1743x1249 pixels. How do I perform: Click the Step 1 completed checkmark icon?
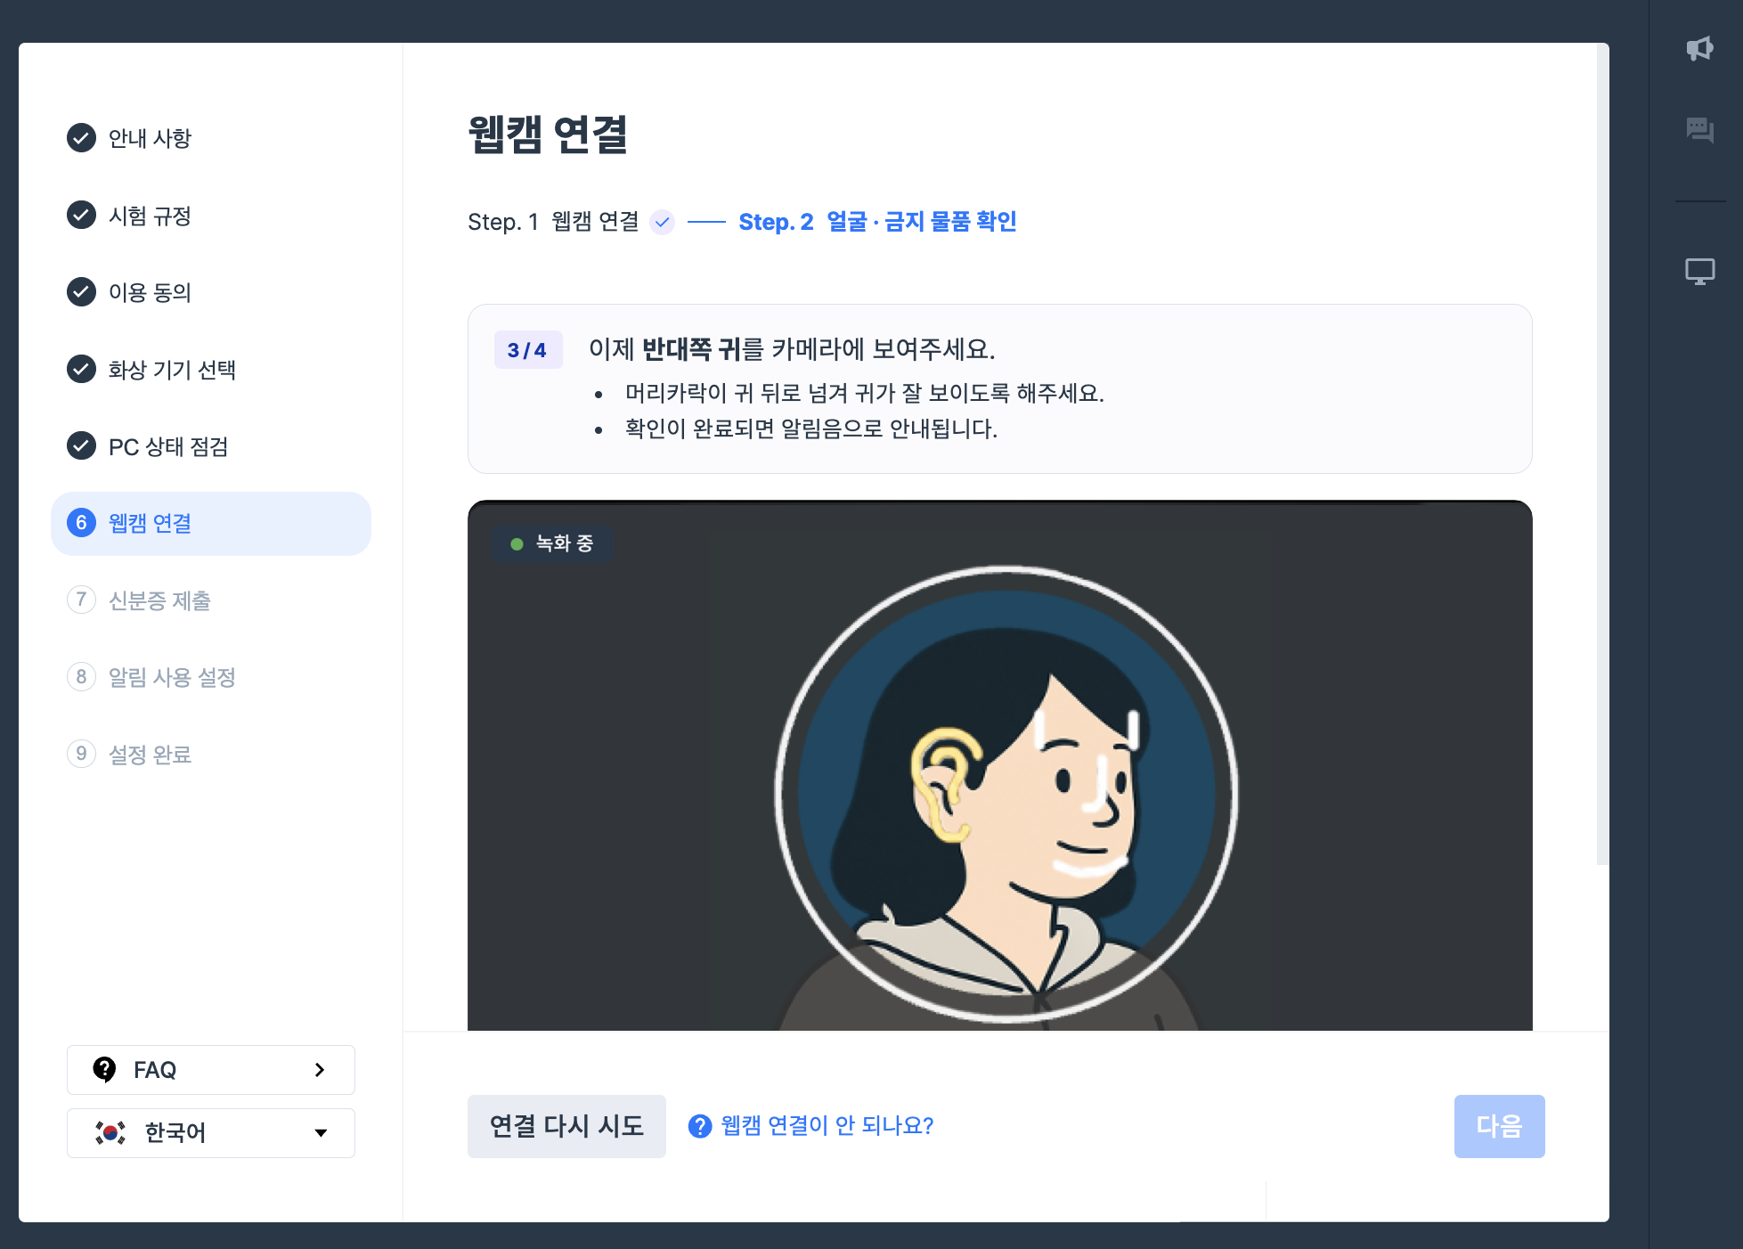pyautogui.click(x=662, y=222)
